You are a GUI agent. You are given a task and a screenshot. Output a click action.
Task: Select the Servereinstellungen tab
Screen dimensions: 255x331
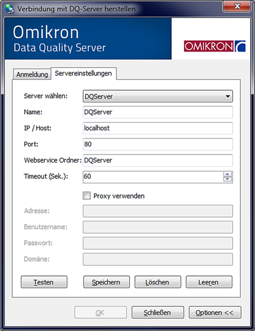click(x=83, y=74)
